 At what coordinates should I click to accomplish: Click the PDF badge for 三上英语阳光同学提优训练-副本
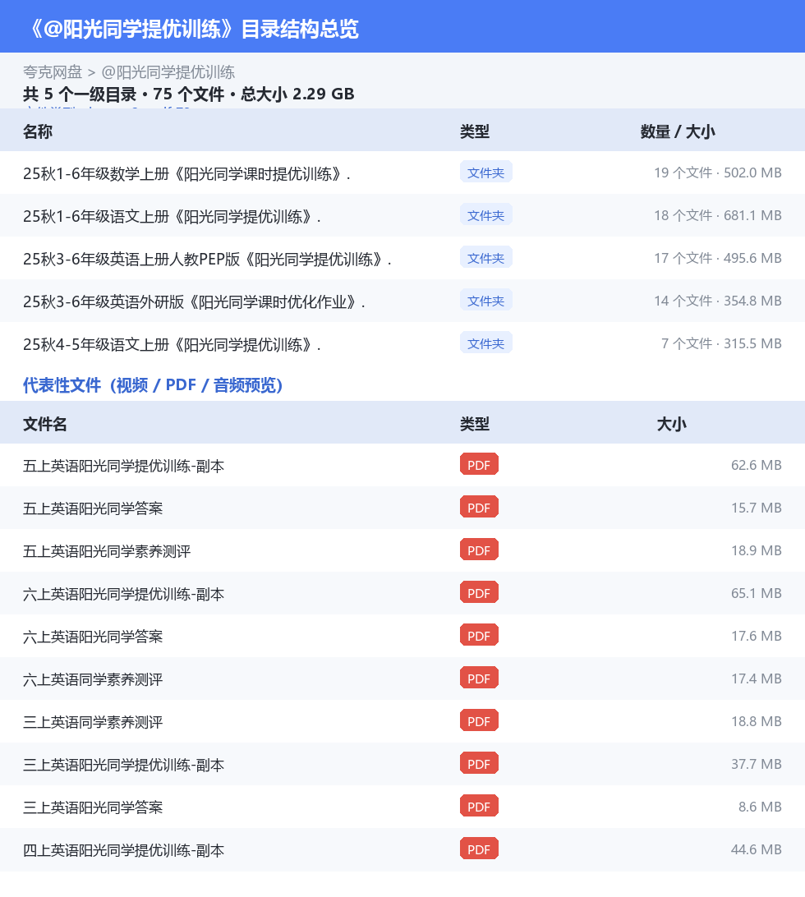(x=479, y=764)
